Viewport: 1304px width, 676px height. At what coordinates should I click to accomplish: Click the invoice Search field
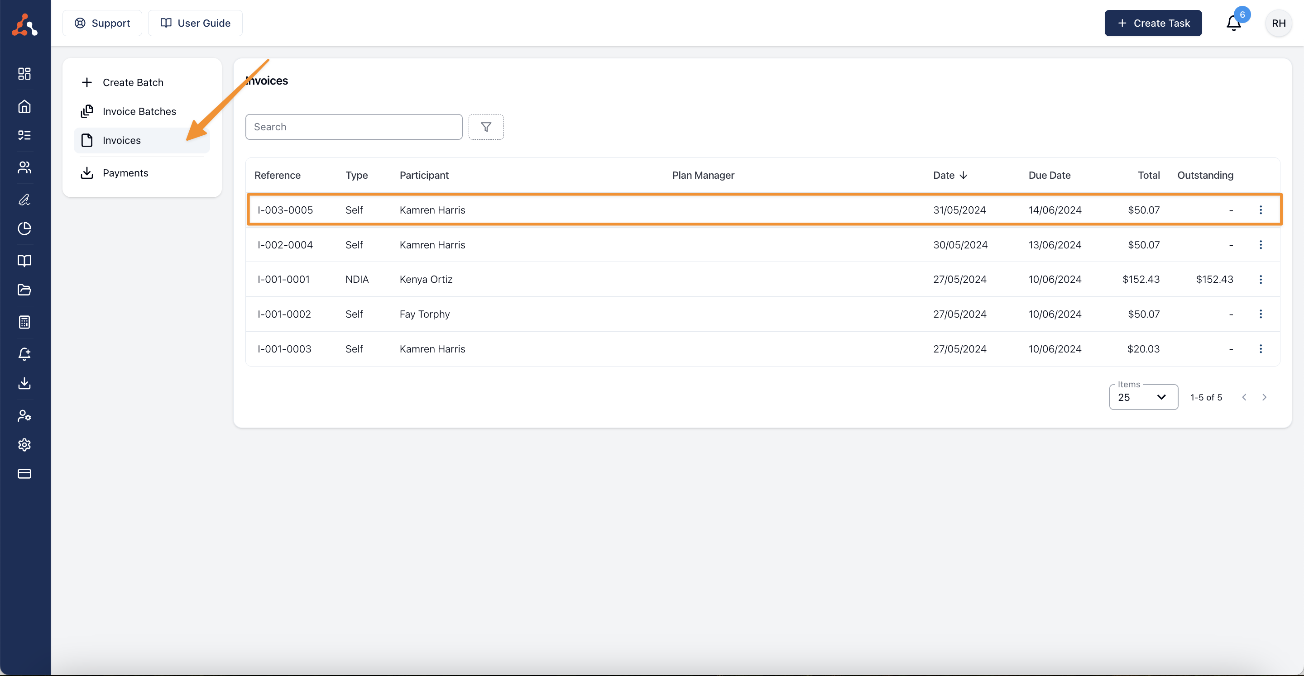353,127
